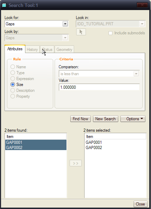Select the Name rule radio button
Image resolution: width=151 pixels, height=209 pixels.
[x=13, y=67]
